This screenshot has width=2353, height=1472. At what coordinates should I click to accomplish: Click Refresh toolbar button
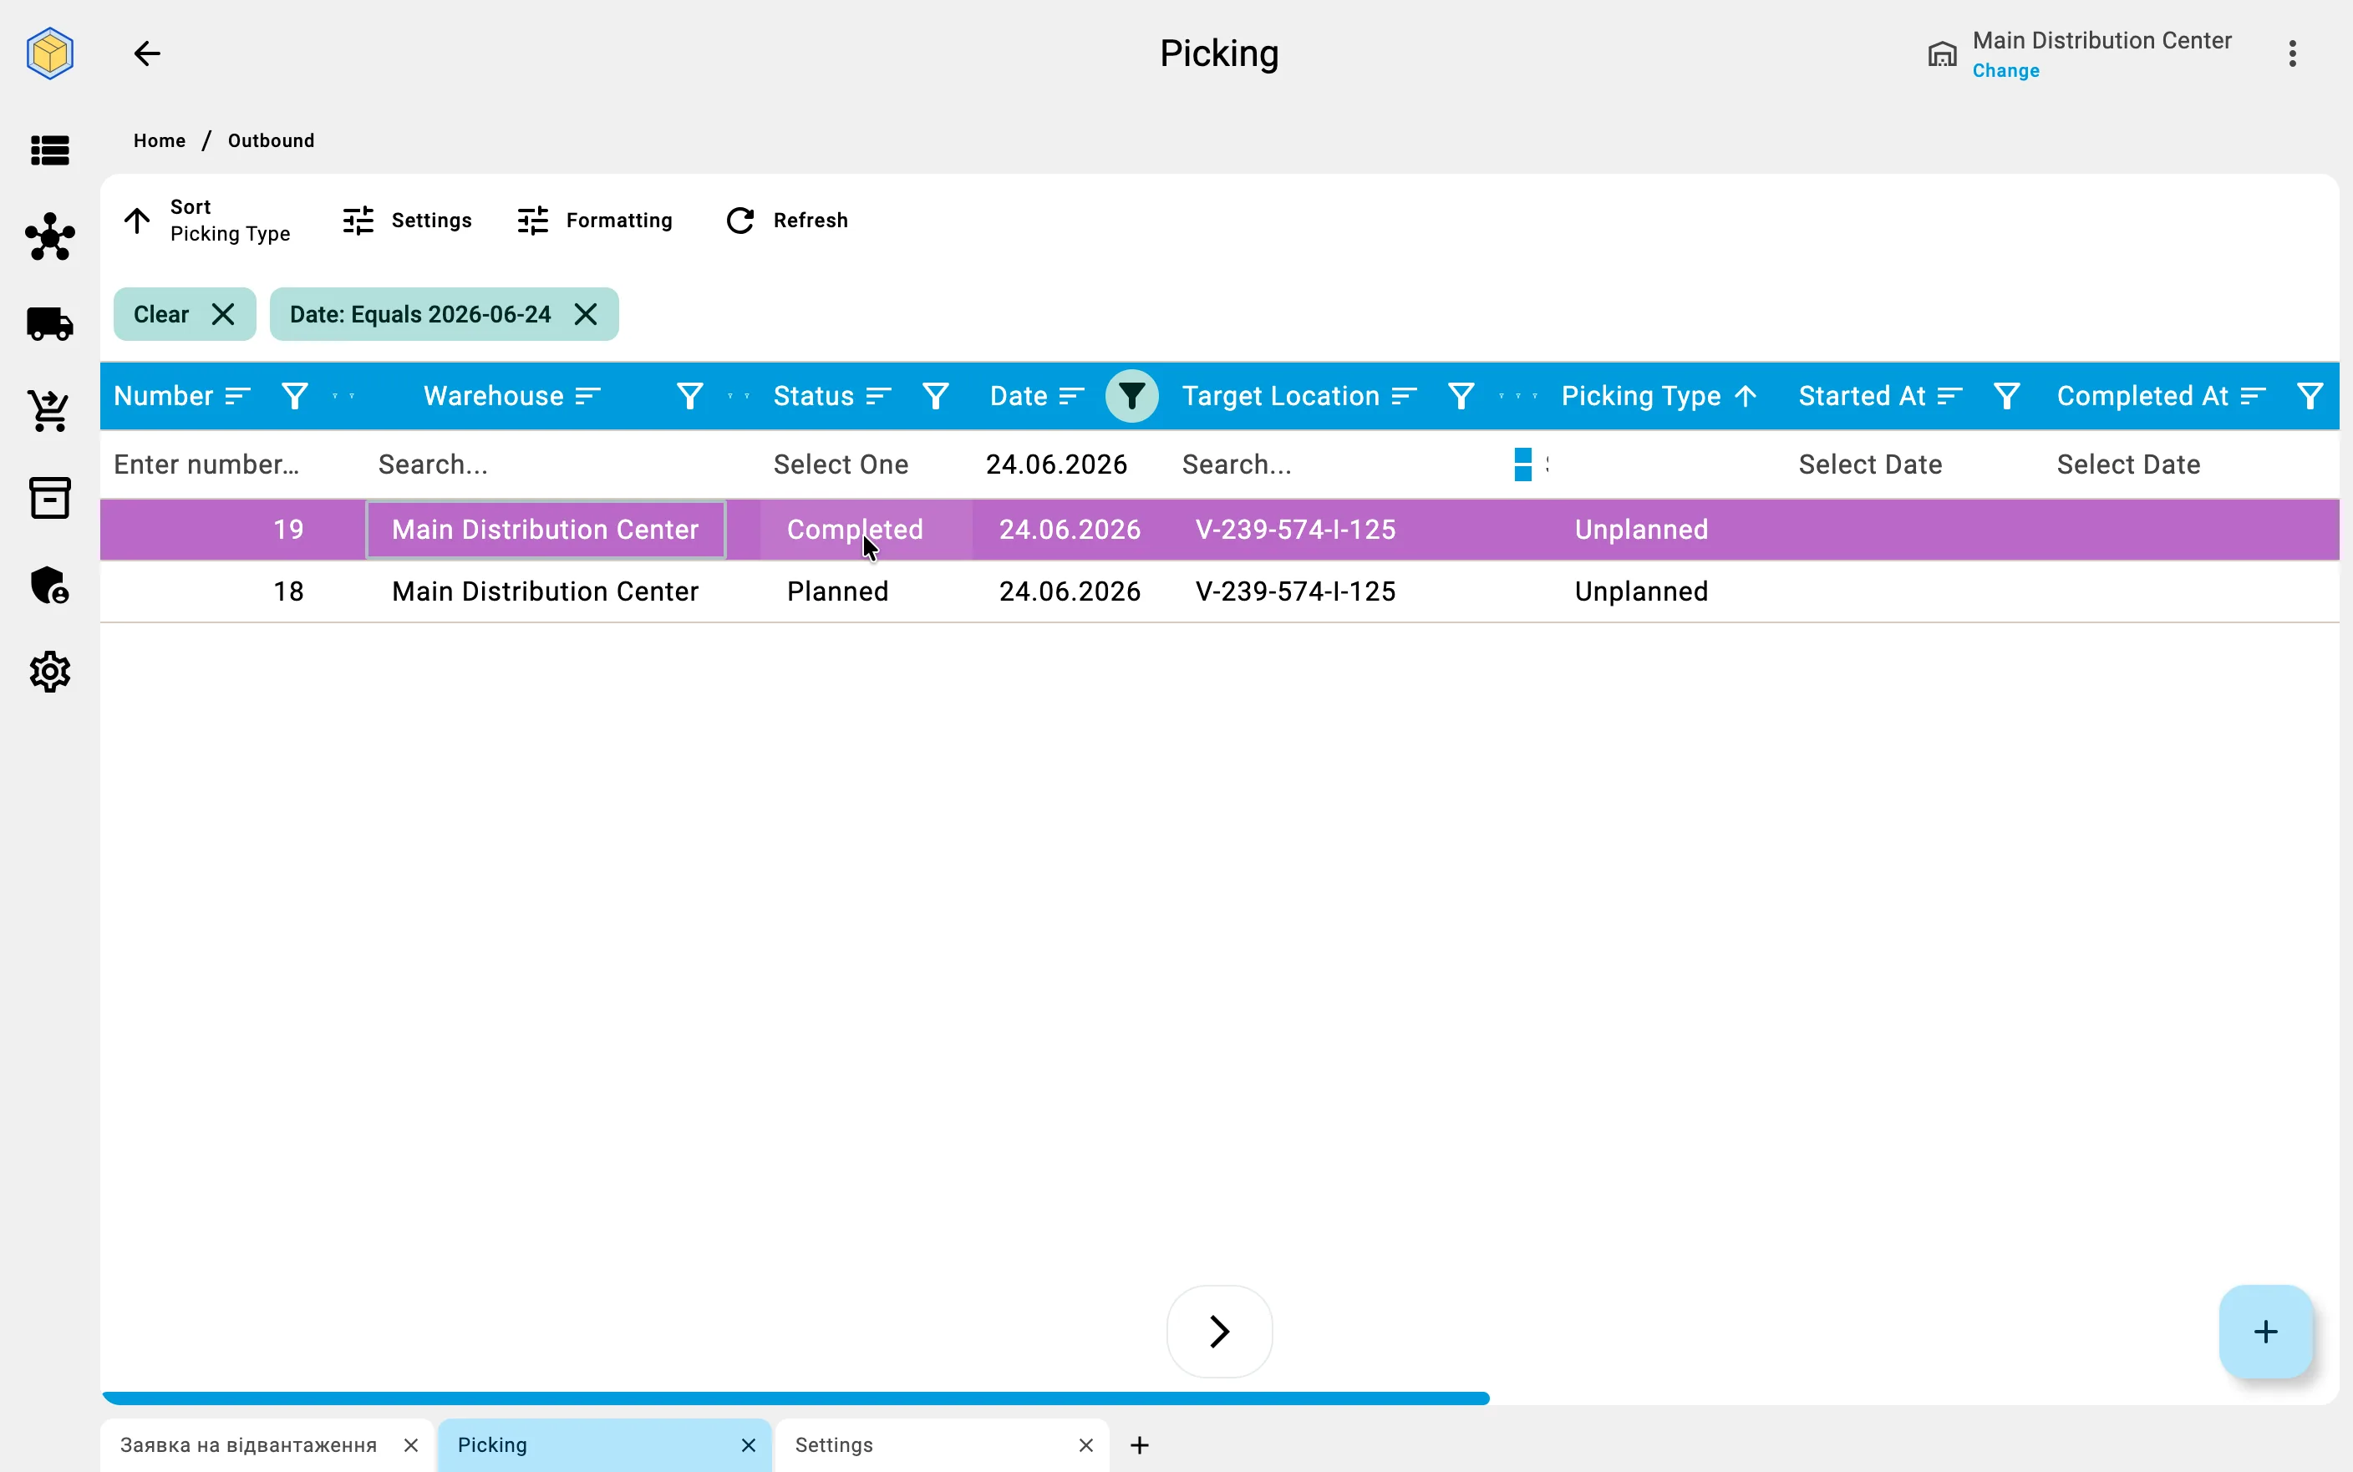[x=786, y=221]
